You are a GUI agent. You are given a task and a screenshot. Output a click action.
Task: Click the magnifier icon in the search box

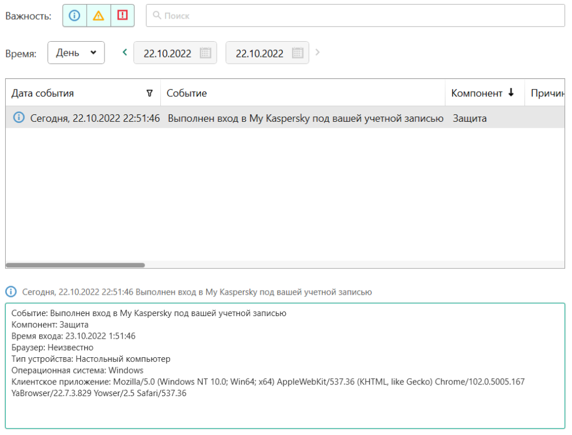157,15
